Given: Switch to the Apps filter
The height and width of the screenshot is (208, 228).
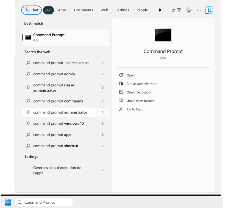Looking at the screenshot, I should 62,10.
